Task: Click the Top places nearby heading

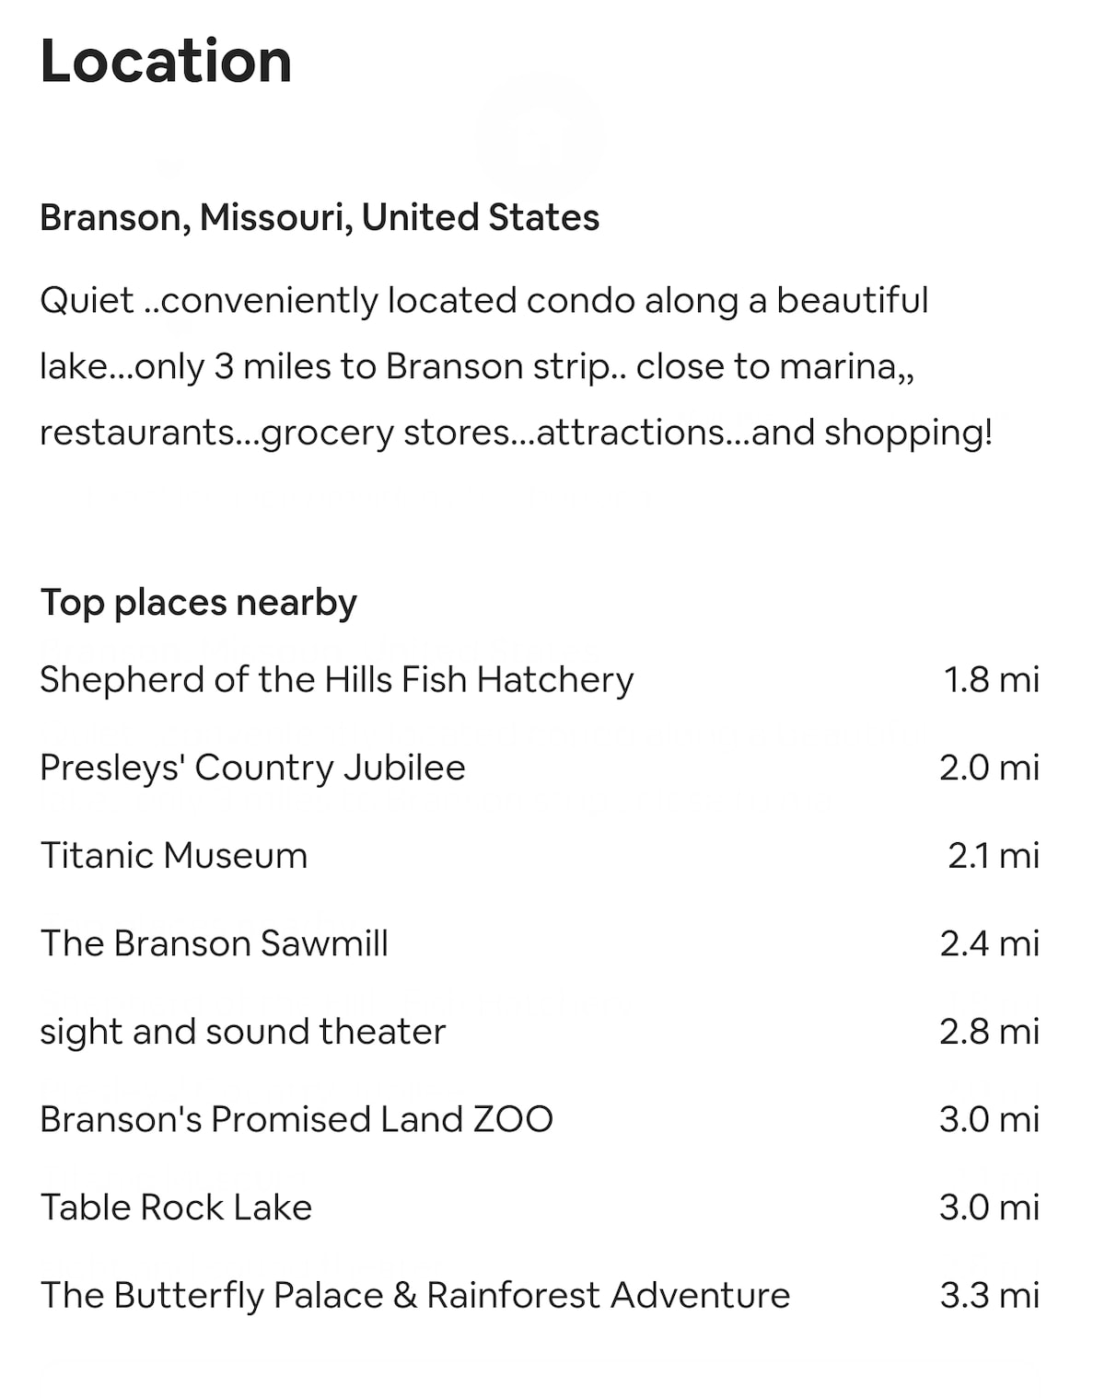Action: pos(198,604)
